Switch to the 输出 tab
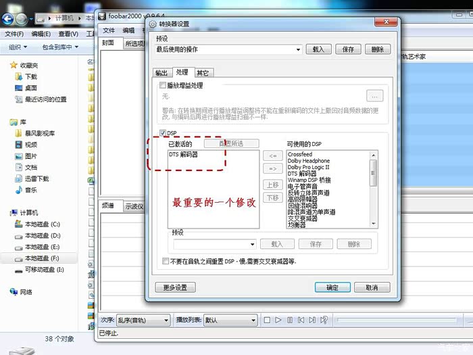The image size is (473, 355). click(161, 73)
